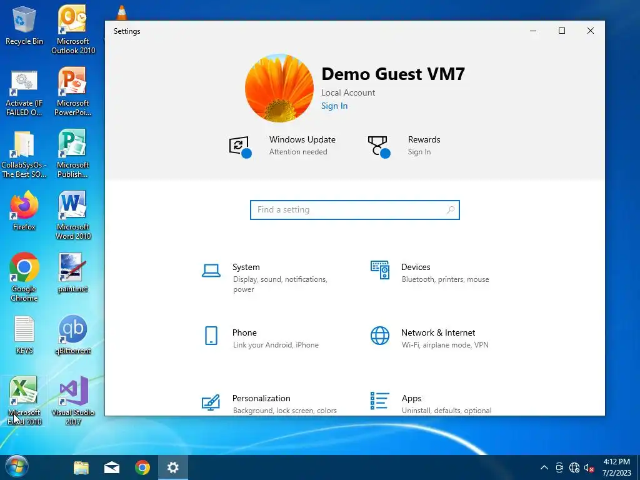Open the Devices category title
Image resolution: width=640 pixels, height=480 pixels.
click(x=416, y=267)
